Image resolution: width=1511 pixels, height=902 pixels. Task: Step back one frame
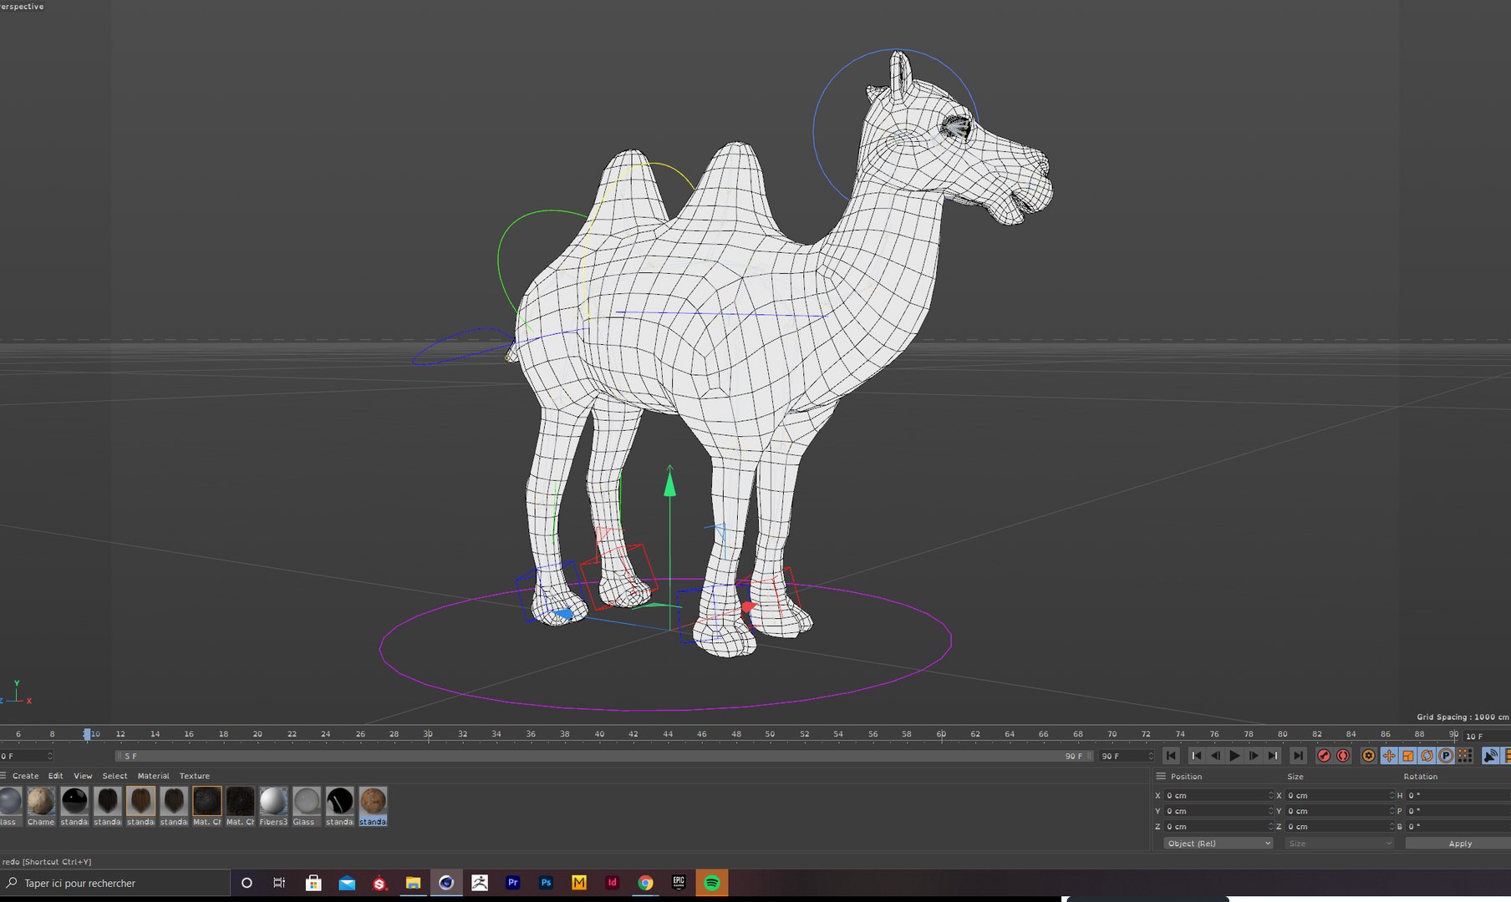click(1215, 756)
